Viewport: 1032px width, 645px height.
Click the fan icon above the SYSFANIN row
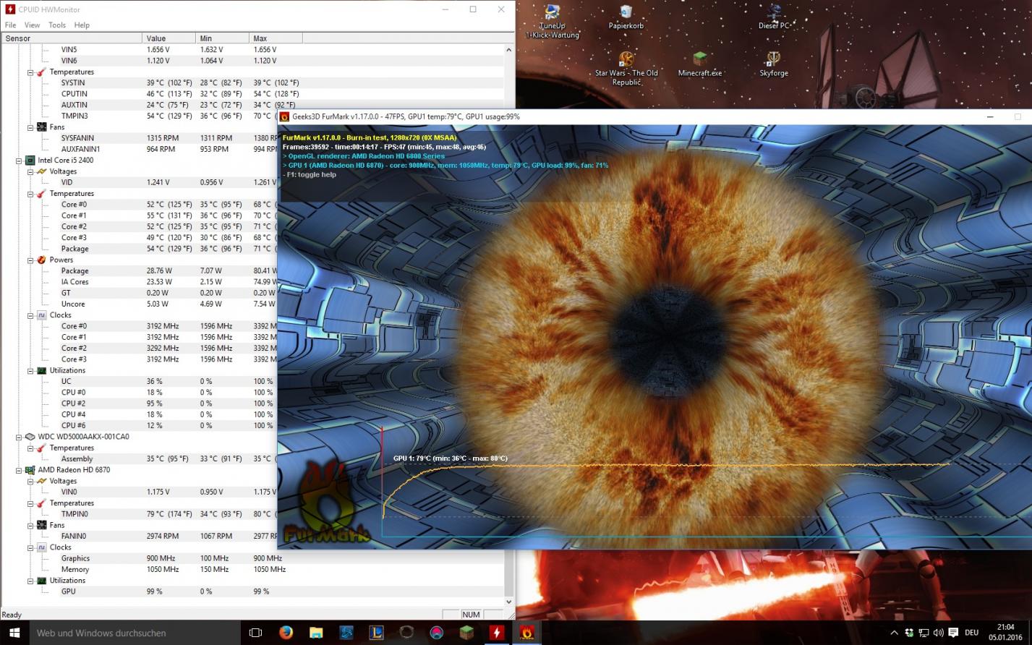point(42,127)
